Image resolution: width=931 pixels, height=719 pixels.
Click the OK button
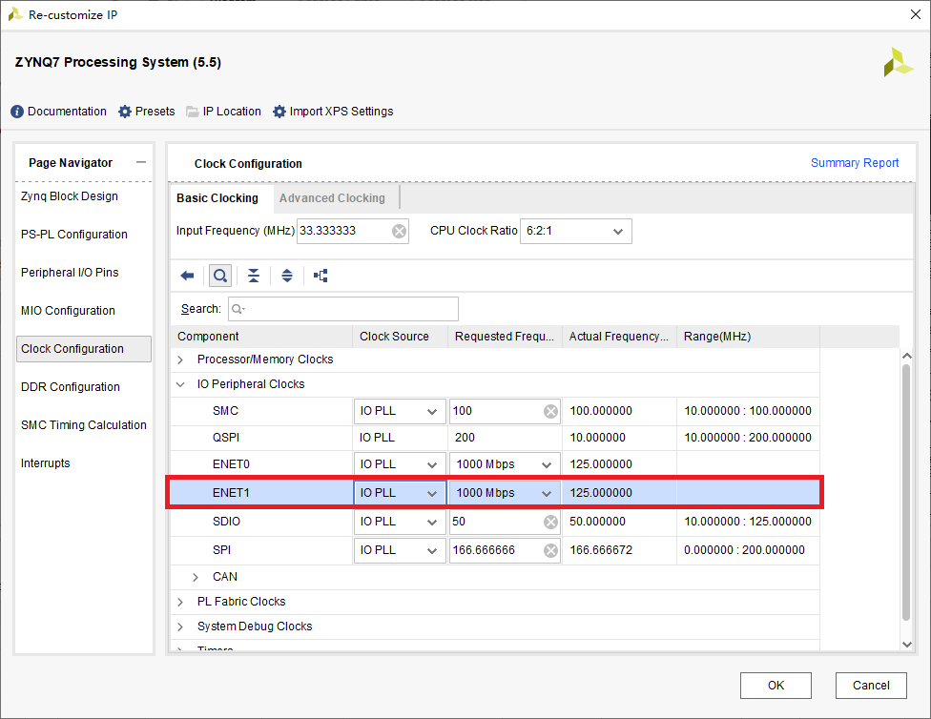(776, 685)
